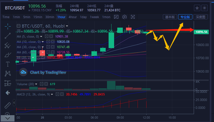Open MA (5) indicator settings gear
The image size is (214, 122).
[x=47, y=36]
